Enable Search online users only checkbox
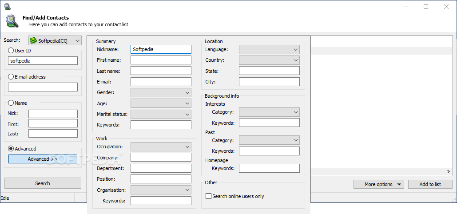The height and width of the screenshot is (214, 457). [208, 196]
